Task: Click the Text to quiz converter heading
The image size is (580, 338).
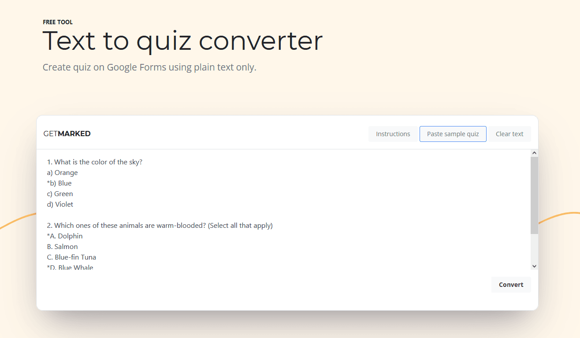Action: [182, 41]
